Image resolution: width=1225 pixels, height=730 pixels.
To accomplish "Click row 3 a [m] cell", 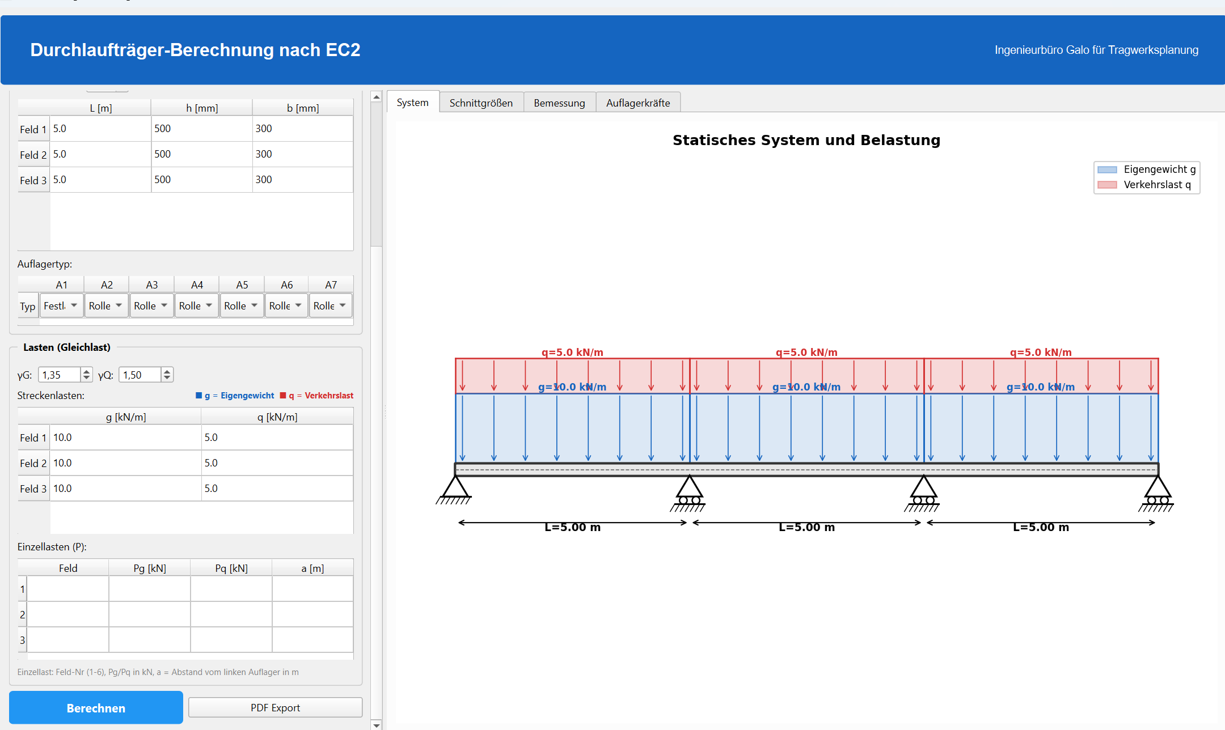I will pos(312,640).
